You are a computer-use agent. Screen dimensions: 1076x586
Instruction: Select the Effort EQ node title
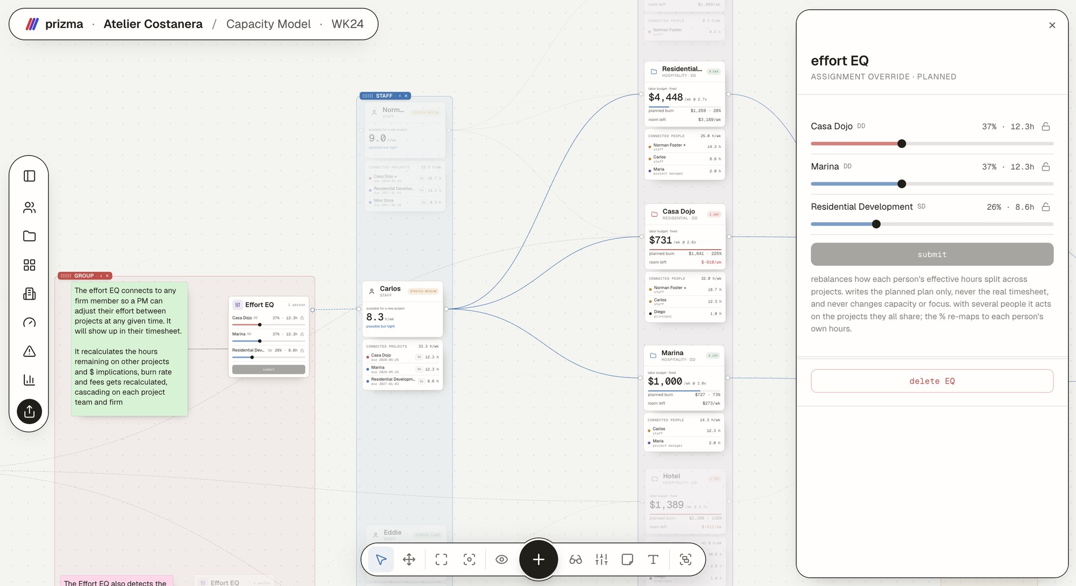(259, 305)
